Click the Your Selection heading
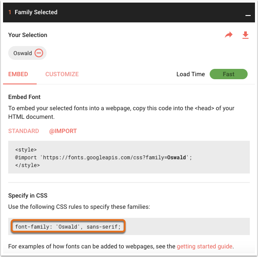This screenshot has height=257, width=258. pos(28,35)
